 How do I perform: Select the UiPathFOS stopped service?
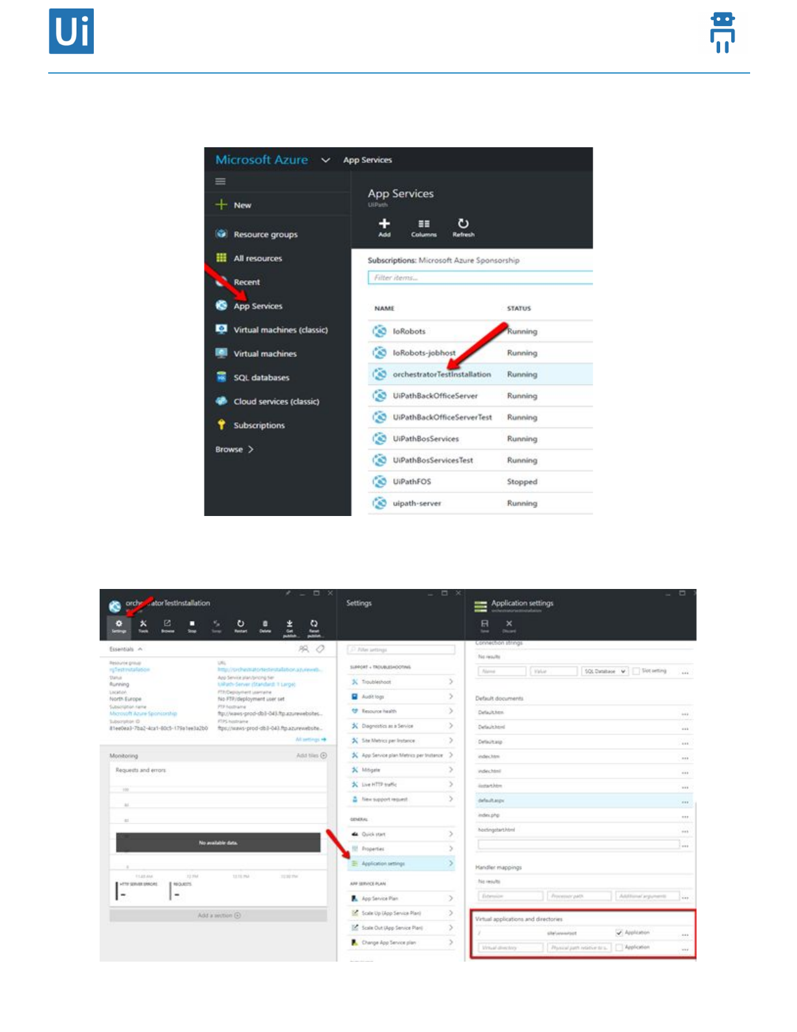pos(481,481)
